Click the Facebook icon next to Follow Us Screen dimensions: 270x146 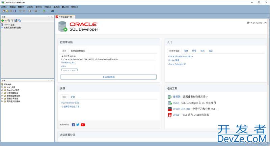coord(73,125)
